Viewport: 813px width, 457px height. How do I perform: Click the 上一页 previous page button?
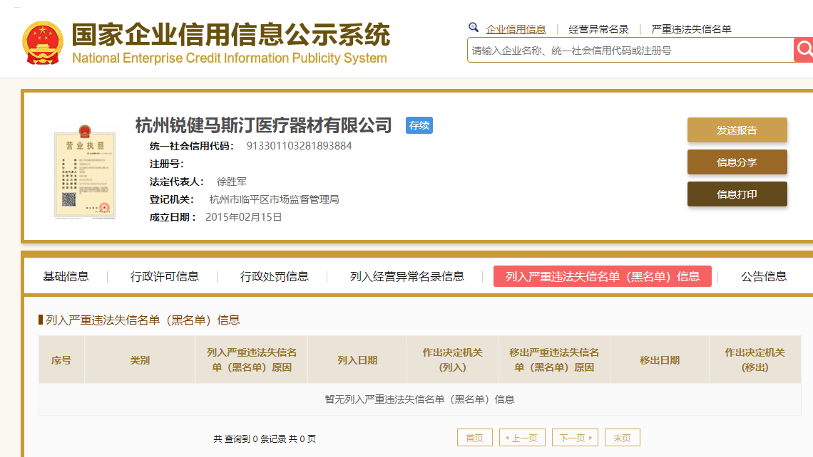coord(521,438)
